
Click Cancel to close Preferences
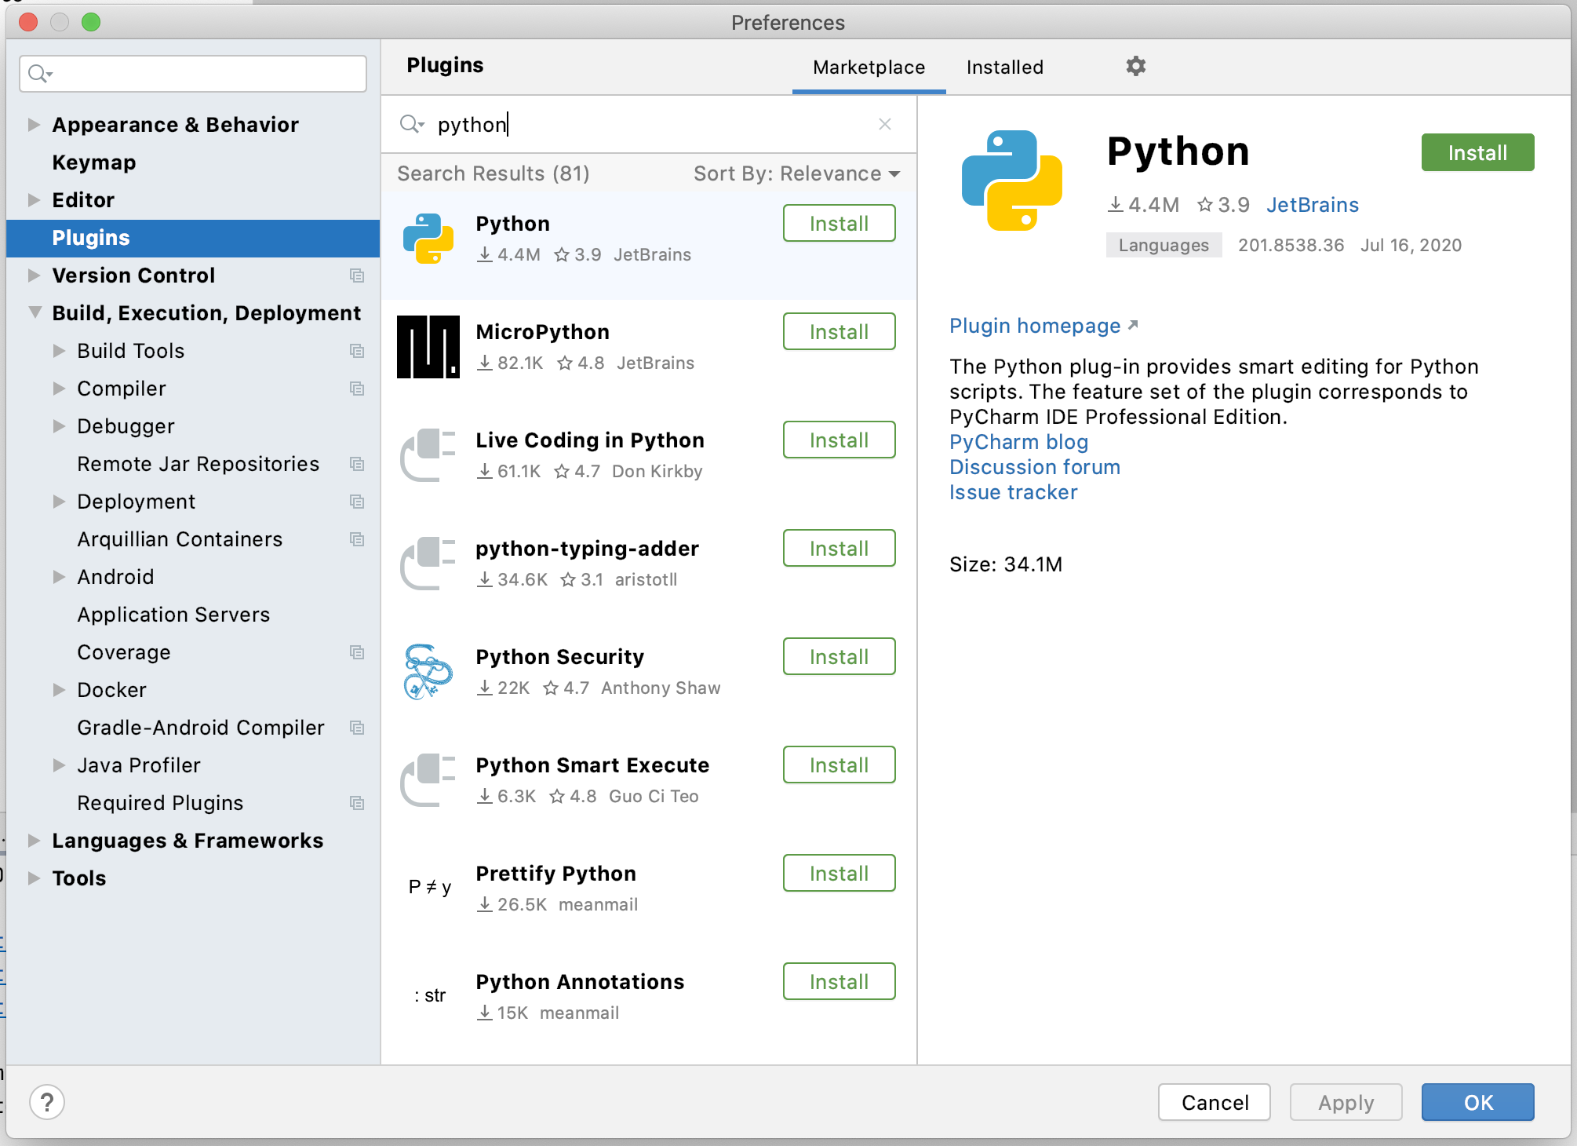click(x=1215, y=1102)
